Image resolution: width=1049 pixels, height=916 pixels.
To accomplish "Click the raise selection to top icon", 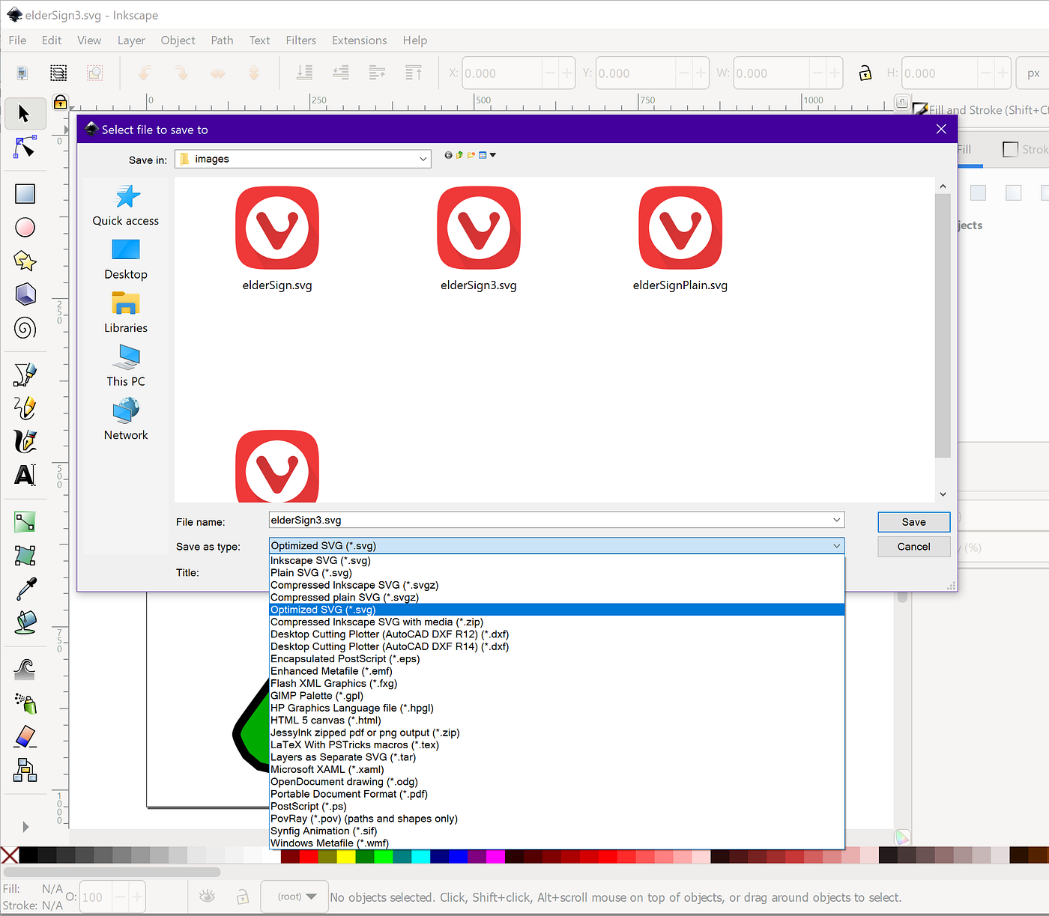I will pos(414,73).
